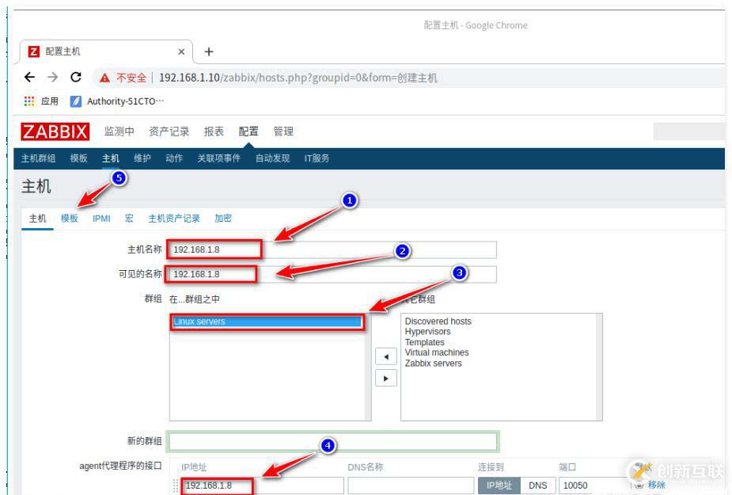Screen dimensions: 732x495
Task: Select Virtual machines in other groups
Action: 437,352
